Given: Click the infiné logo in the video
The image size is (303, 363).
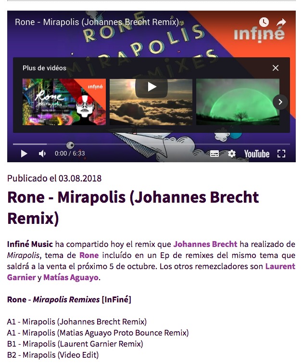Looking at the screenshot, I should tap(259, 35).
